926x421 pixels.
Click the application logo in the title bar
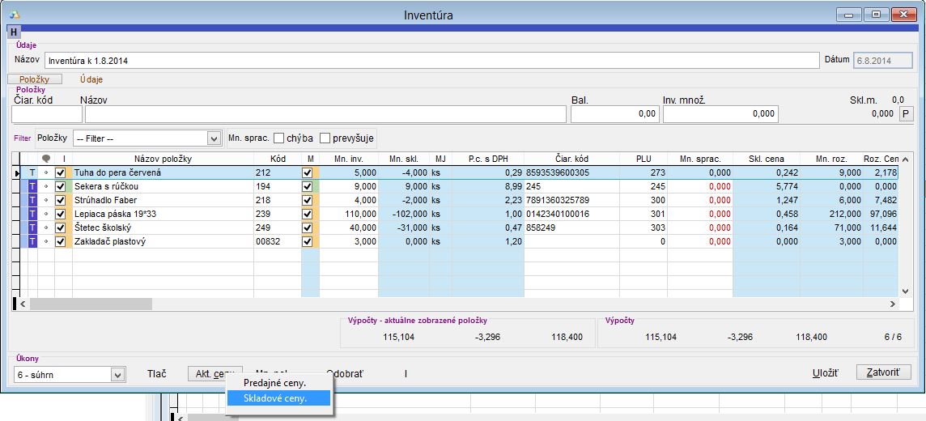pos(15,15)
